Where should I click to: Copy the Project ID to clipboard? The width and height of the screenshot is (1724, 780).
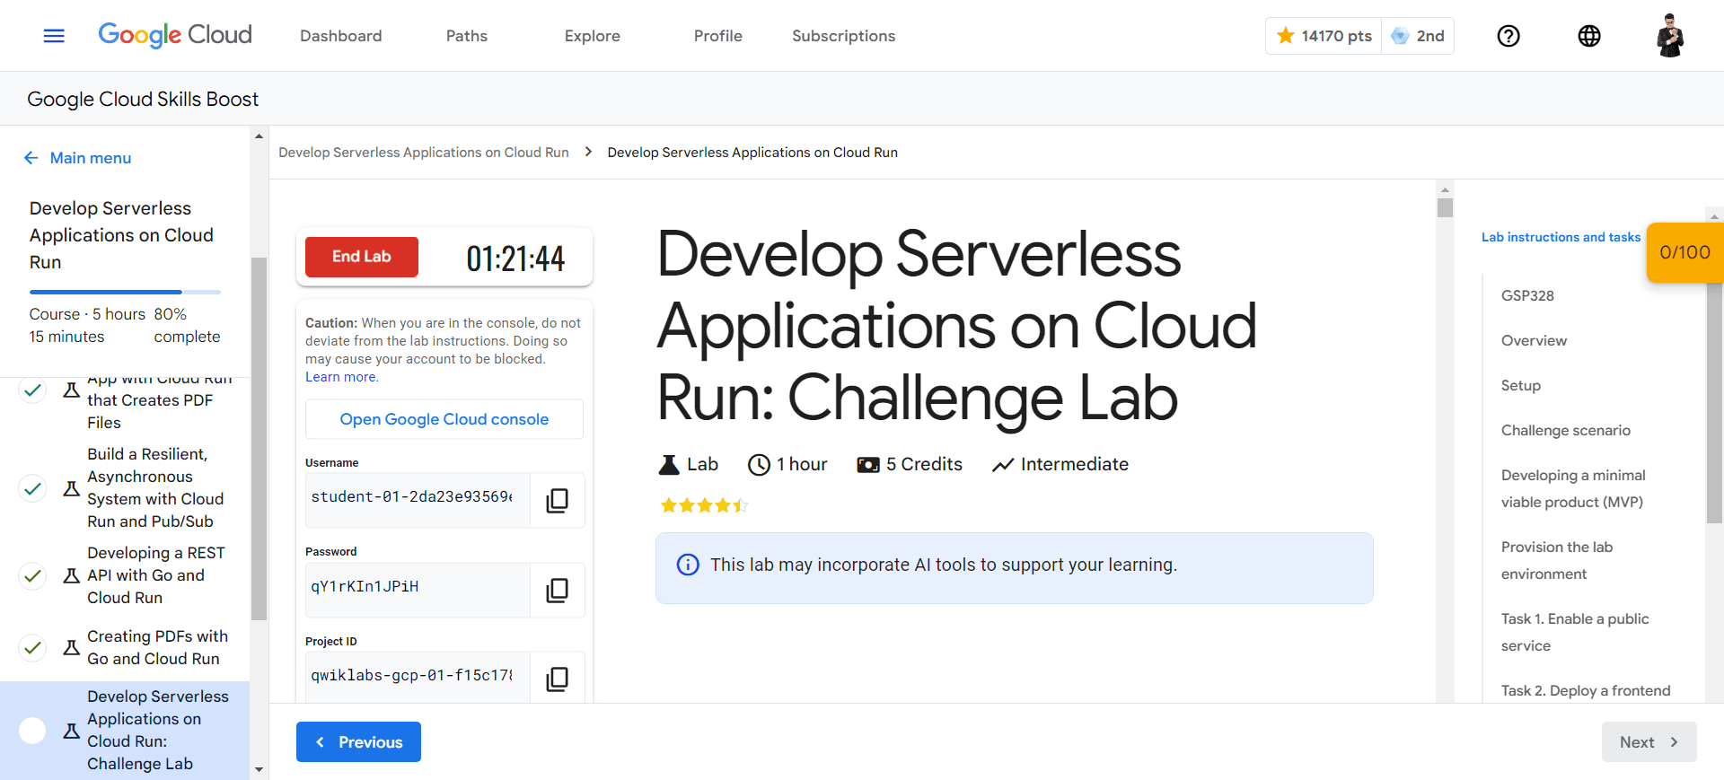557,679
